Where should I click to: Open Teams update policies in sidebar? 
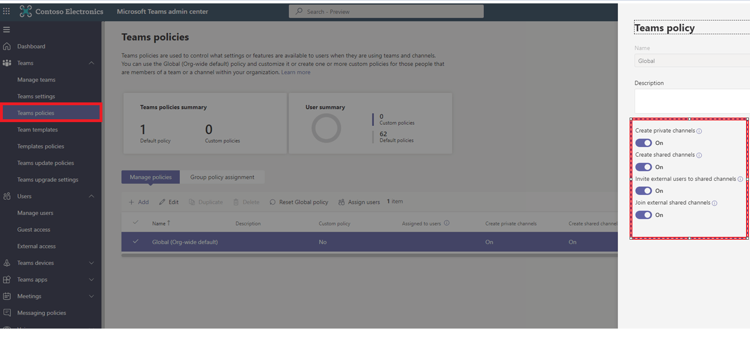[x=46, y=163]
